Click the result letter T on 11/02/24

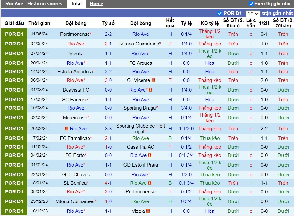point(170,147)
